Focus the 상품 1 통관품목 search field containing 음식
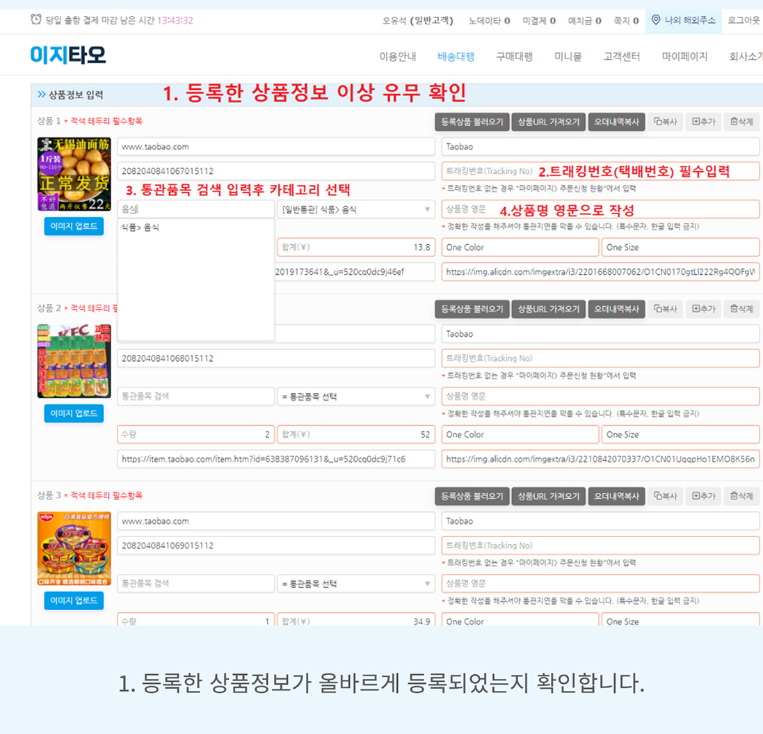Image resolution: width=763 pixels, height=734 pixels. pos(195,209)
